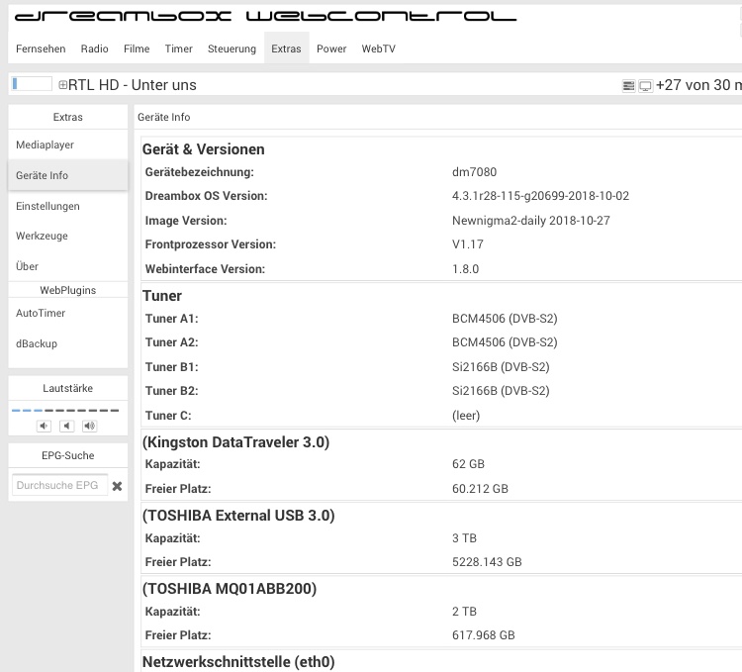Screen dimensions: 742x672
Task: Click the 617.968 GB free space value
Action: point(483,635)
